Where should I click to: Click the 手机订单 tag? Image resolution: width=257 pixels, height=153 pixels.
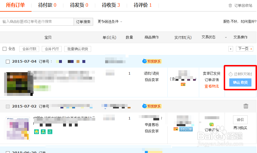point(186,129)
